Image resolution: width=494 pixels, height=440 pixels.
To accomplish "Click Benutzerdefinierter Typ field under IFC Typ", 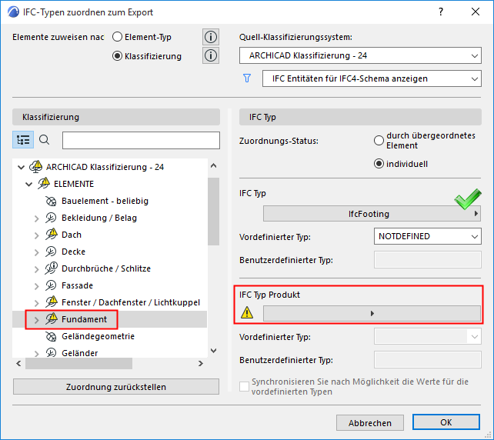I will point(428,260).
